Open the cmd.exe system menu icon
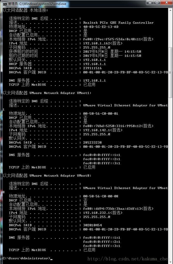The width and height of the screenshot is (173, 264). coord(5,4)
